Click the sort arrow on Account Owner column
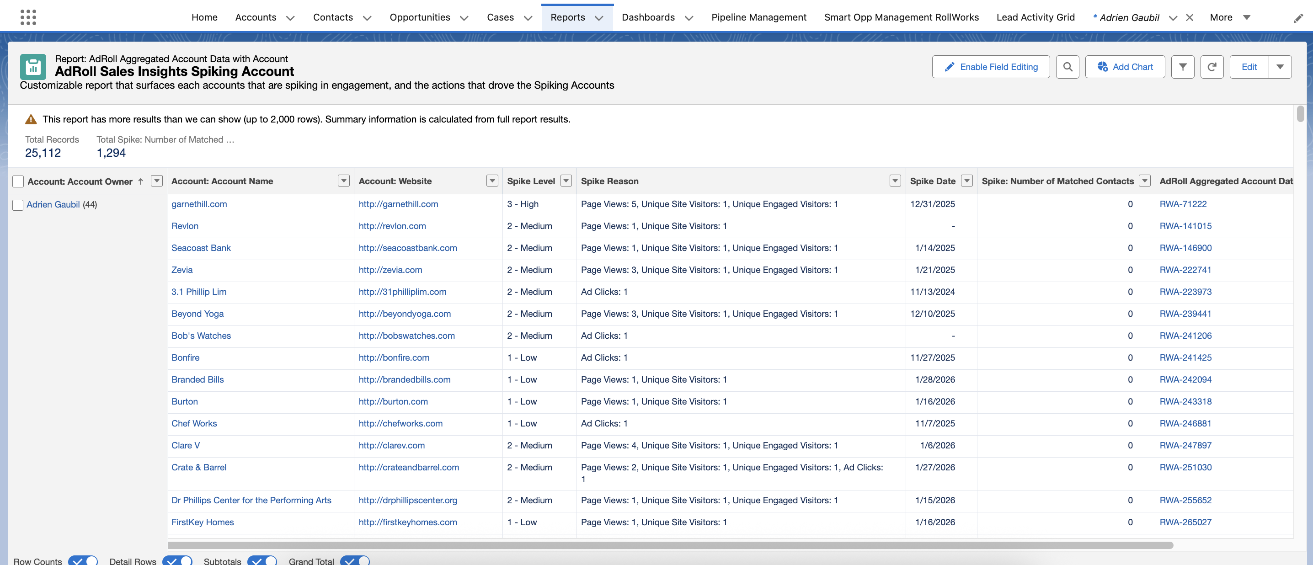 pos(141,181)
